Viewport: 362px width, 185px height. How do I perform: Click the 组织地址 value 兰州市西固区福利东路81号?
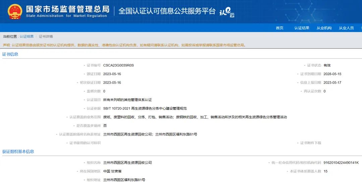pos(124,180)
